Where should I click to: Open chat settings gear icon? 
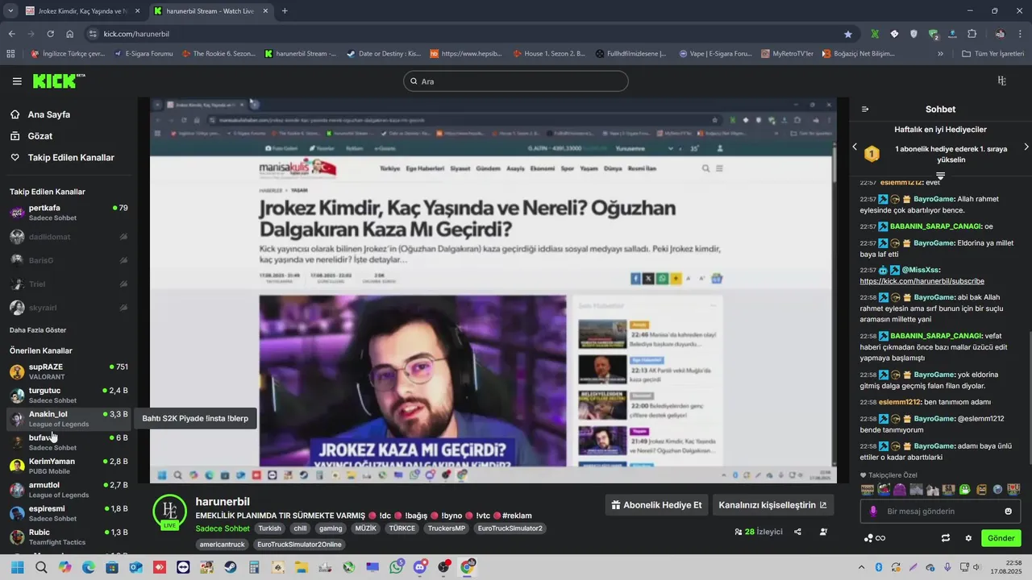click(968, 538)
